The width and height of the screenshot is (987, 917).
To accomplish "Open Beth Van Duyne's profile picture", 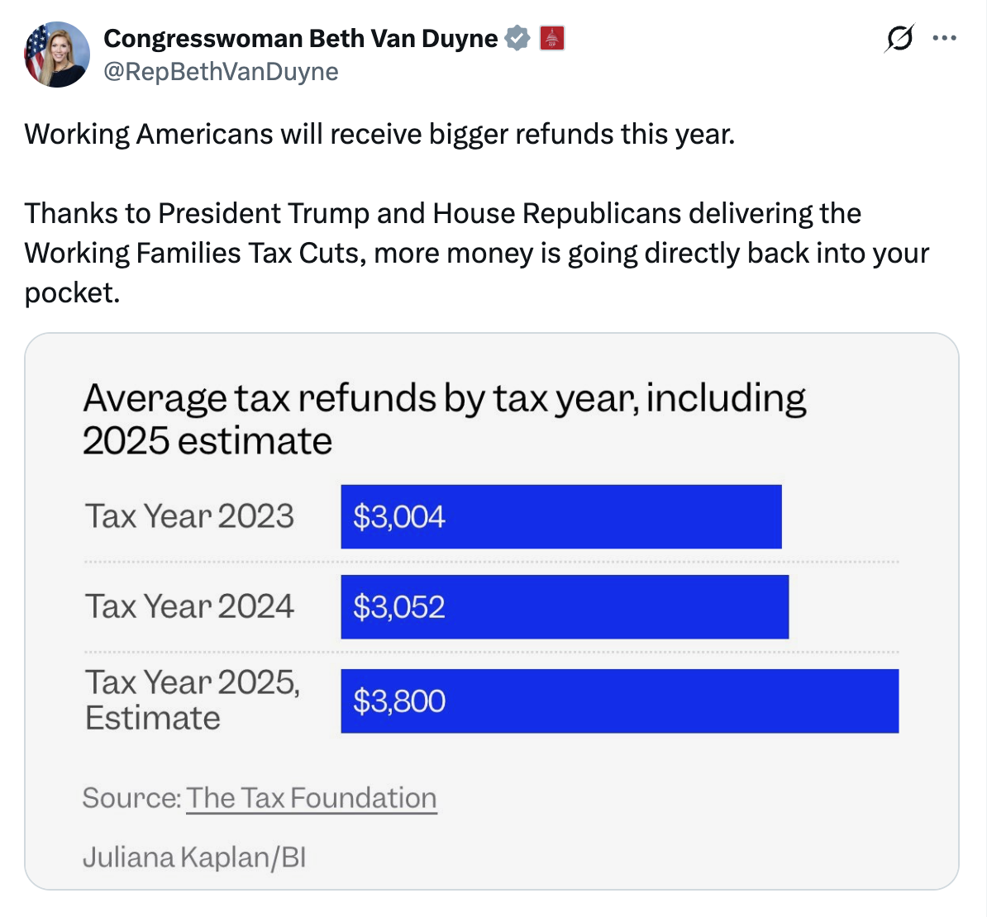I will tap(57, 55).
